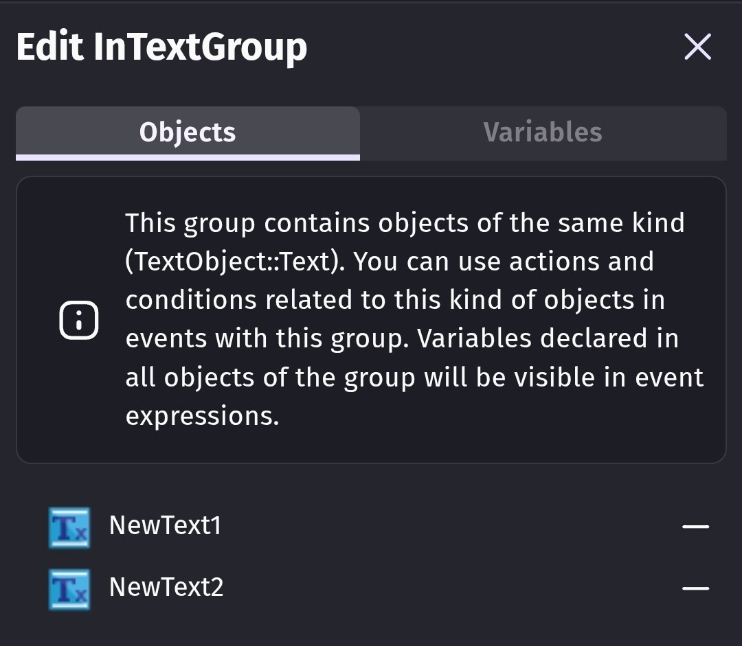742x646 pixels.
Task: Remove NewText1 from the group
Action: 695,527
